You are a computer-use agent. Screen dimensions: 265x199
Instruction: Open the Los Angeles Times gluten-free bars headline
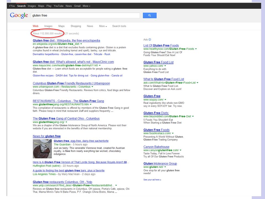[69, 171]
